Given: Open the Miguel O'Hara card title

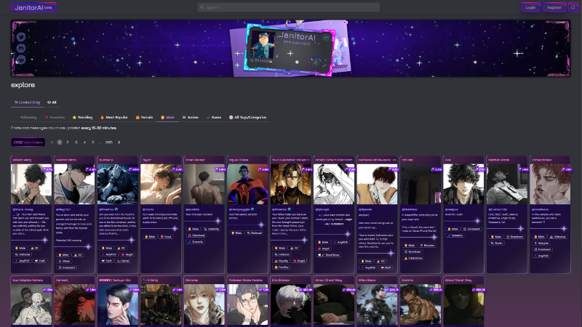Looking at the screenshot, I should [239, 160].
